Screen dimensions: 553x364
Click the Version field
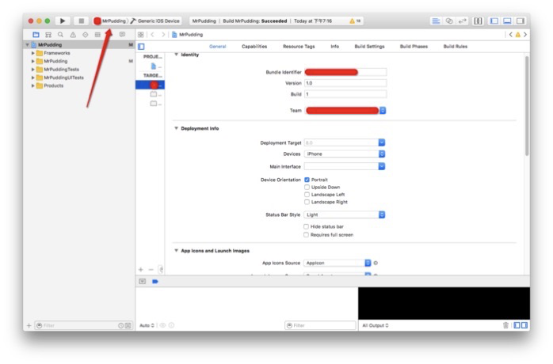point(345,83)
